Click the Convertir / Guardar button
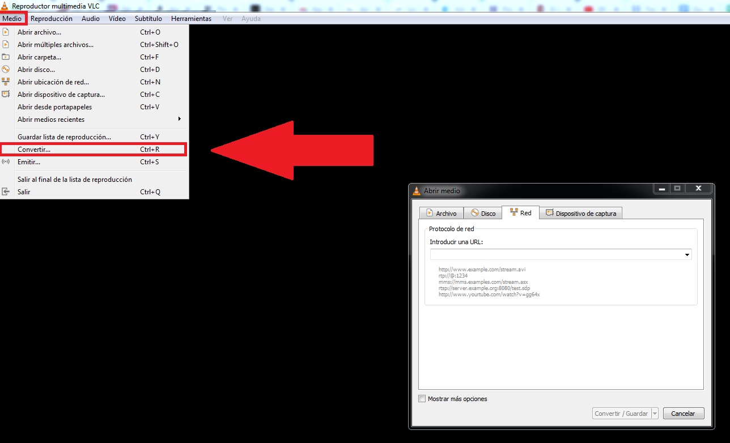The height and width of the screenshot is (443, 730). 622,414
